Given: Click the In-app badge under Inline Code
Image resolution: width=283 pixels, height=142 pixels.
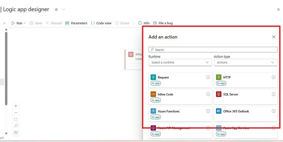Looking at the screenshot, I should [x=155, y=100].
